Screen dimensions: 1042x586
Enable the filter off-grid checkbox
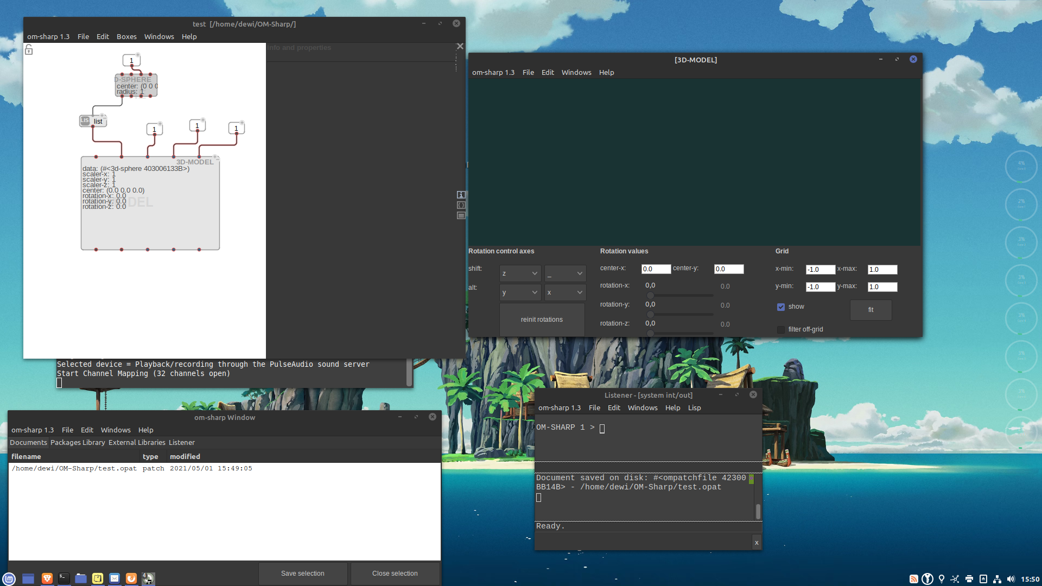[781, 329]
